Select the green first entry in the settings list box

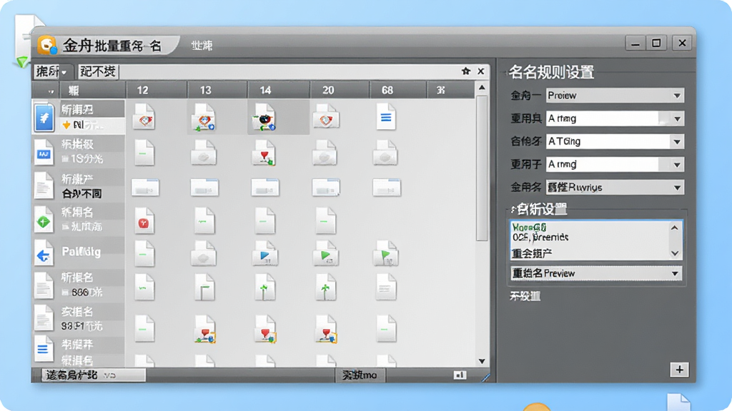530,228
